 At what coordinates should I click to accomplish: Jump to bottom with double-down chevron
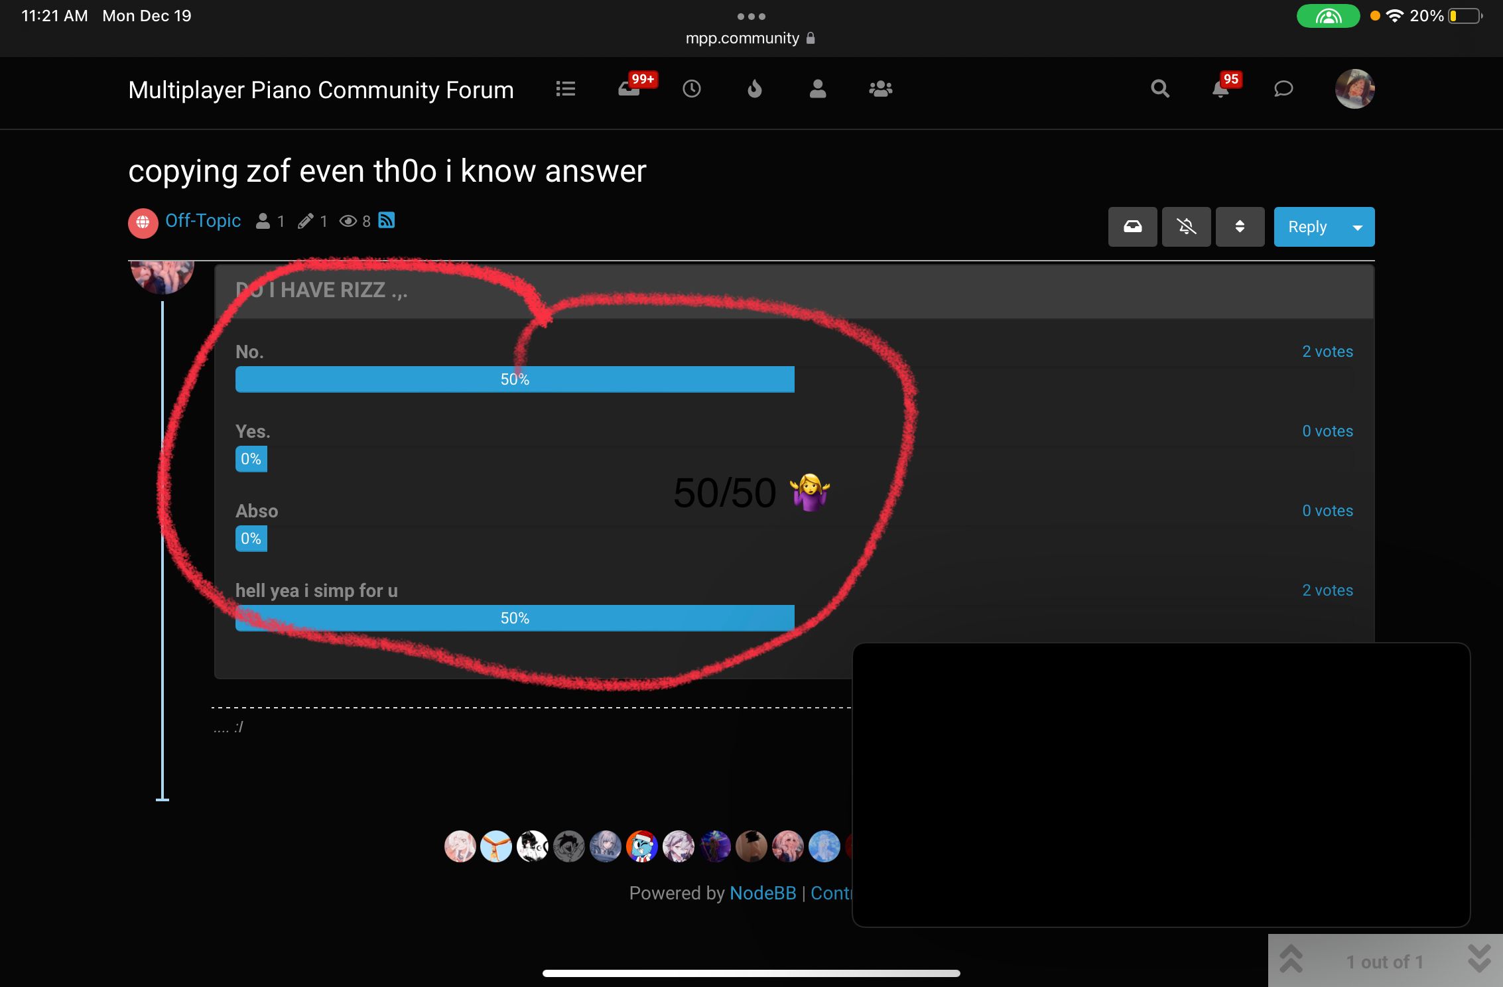(x=1479, y=959)
